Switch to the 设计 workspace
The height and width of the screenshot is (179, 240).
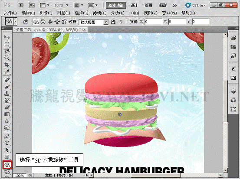pos(134,5)
